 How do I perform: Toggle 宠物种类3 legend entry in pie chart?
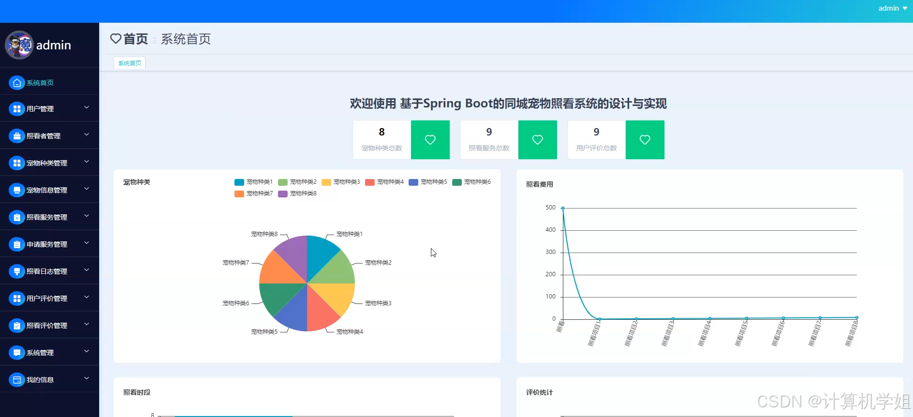[340, 182]
